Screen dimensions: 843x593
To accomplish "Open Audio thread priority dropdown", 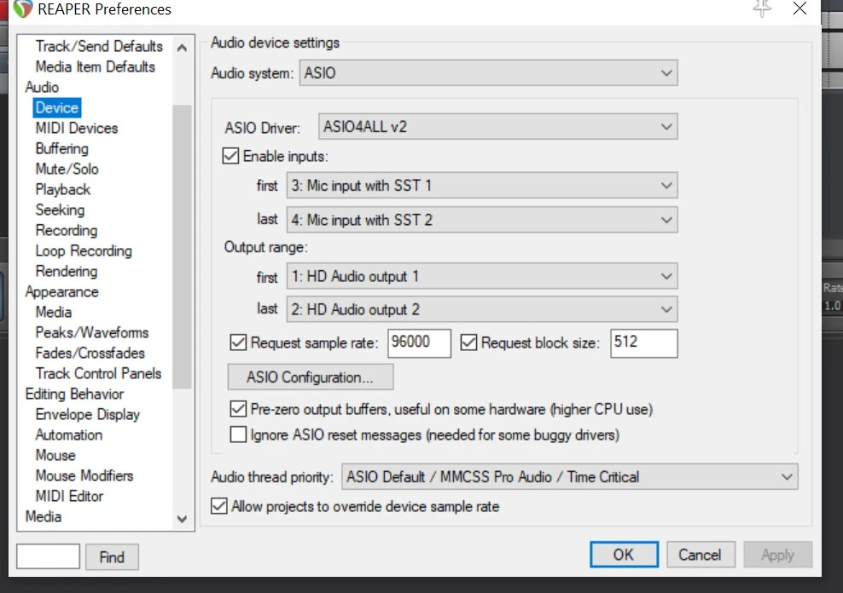I will 568,477.
